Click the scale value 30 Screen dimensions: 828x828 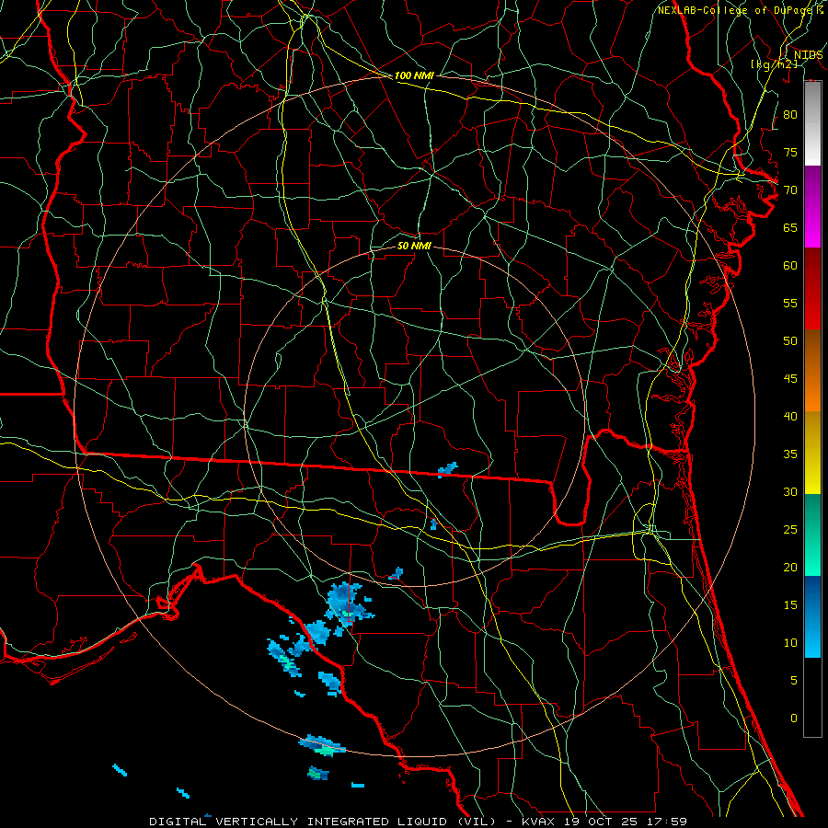pyautogui.click(x=790, y=491)
